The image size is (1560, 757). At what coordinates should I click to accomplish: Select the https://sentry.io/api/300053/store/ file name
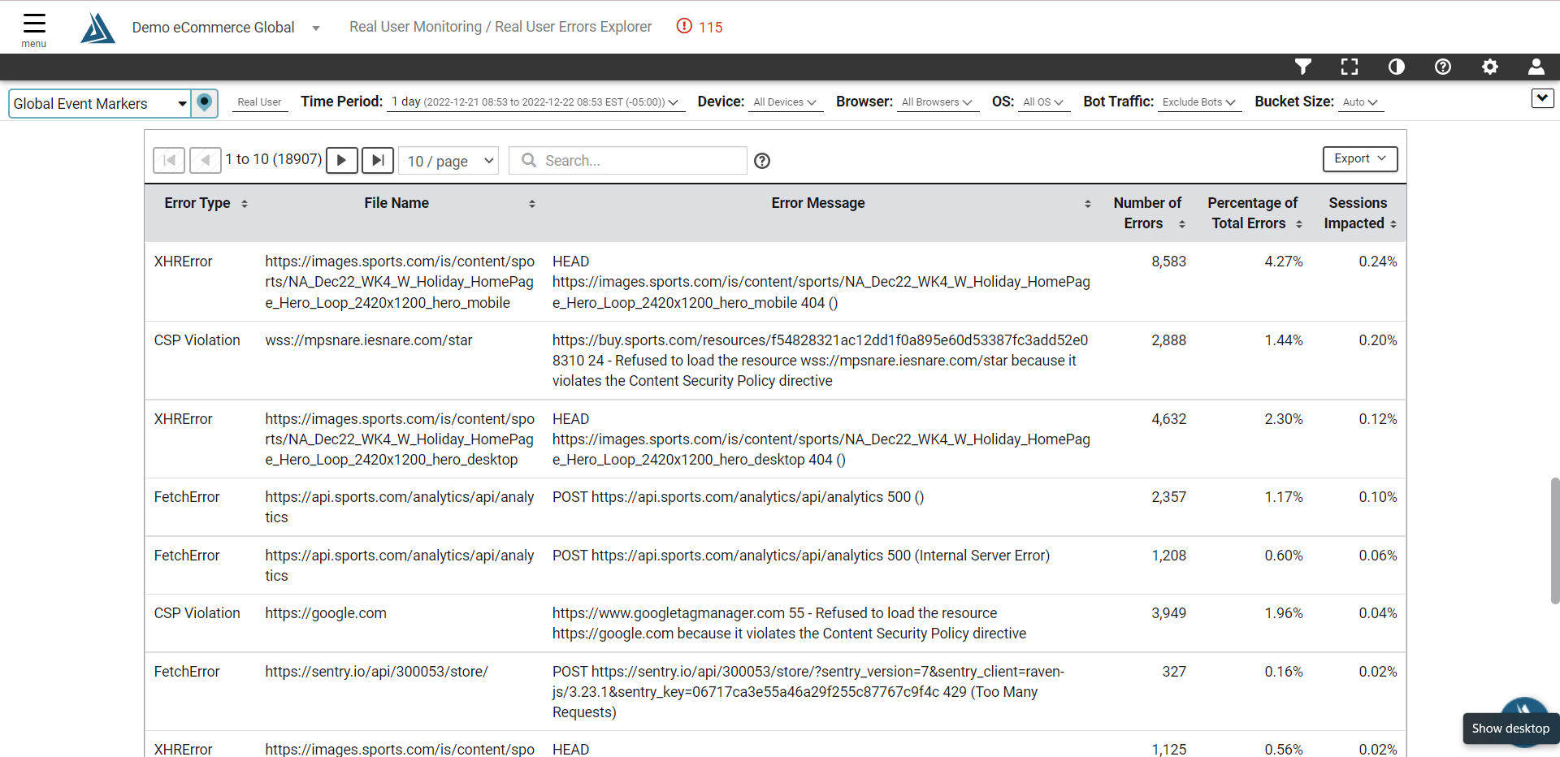click(x=376, y=672)
